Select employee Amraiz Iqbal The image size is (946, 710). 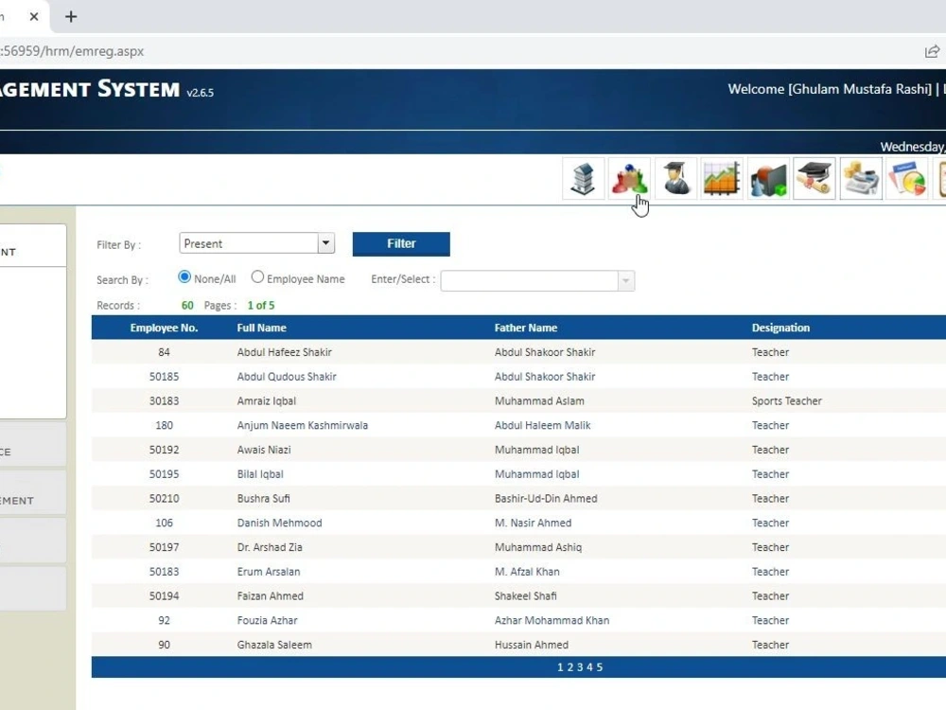coord(267,400)
